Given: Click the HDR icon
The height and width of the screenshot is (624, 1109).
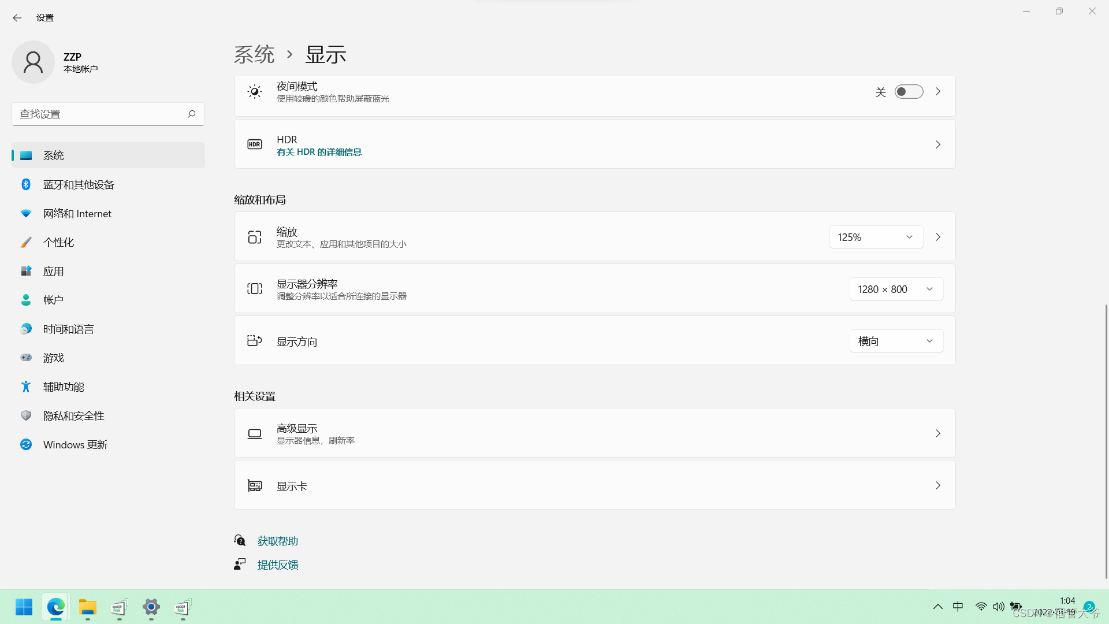Looking at the screenshot, I should pyautogui.click(x=255, y=144).
